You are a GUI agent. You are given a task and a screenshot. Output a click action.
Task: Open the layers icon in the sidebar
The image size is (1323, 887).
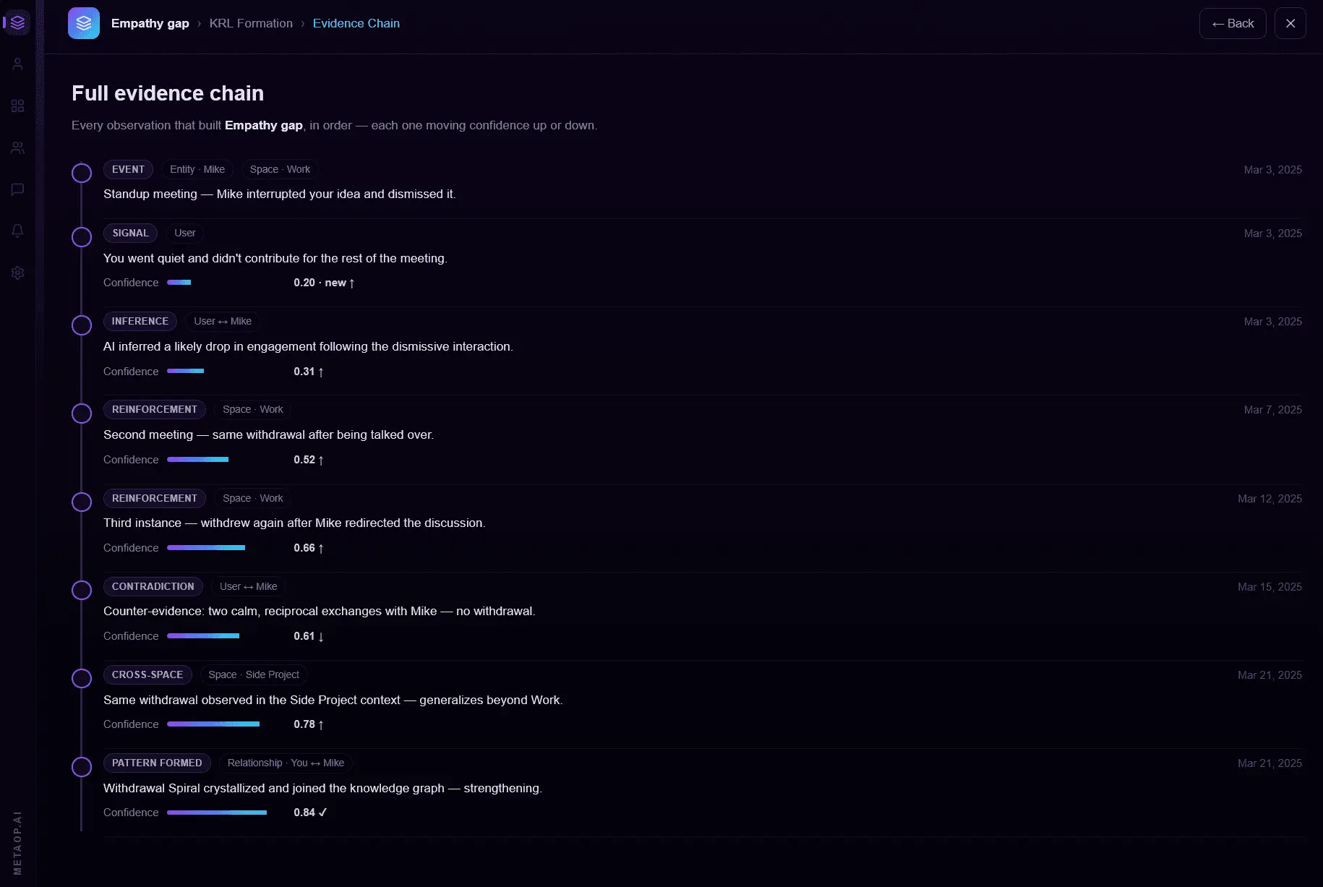[18, 23]
